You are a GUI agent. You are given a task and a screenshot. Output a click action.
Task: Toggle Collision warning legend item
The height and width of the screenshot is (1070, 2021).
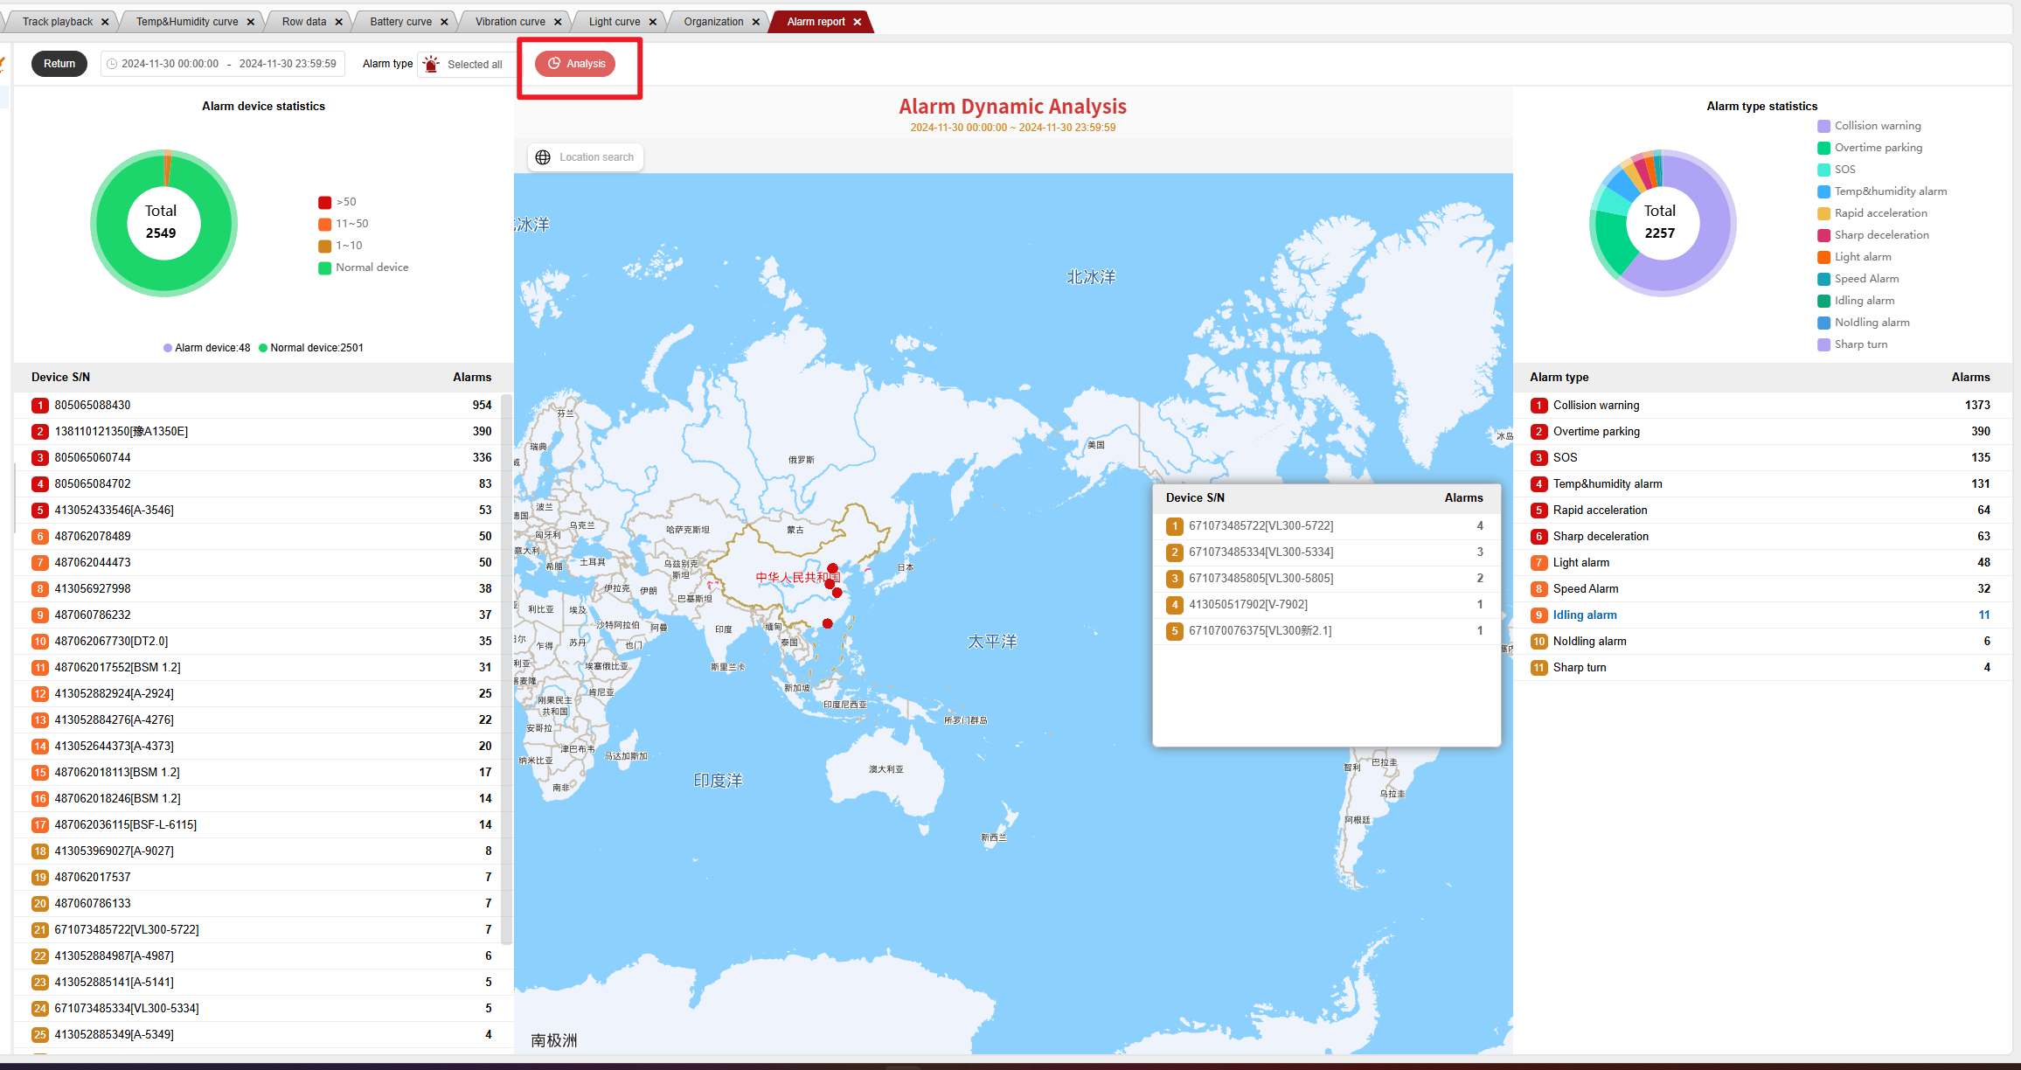tap(1877, 126)
